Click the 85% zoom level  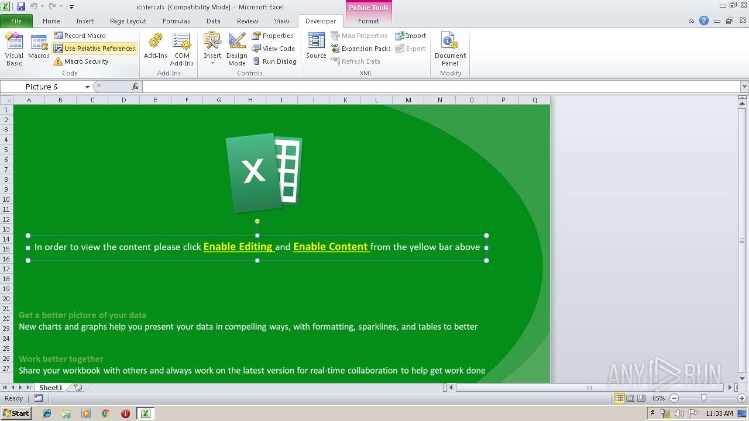point(659,398)
